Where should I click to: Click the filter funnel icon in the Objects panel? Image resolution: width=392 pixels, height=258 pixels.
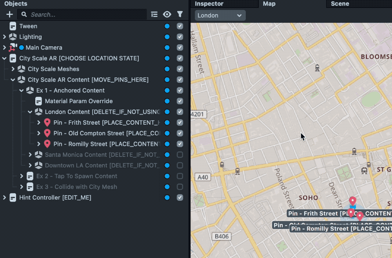[180, 14]
